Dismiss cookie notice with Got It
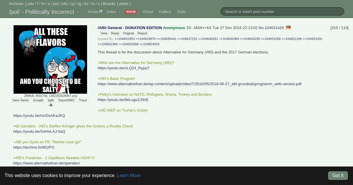 pyautogui.click(x=338, y=175)
